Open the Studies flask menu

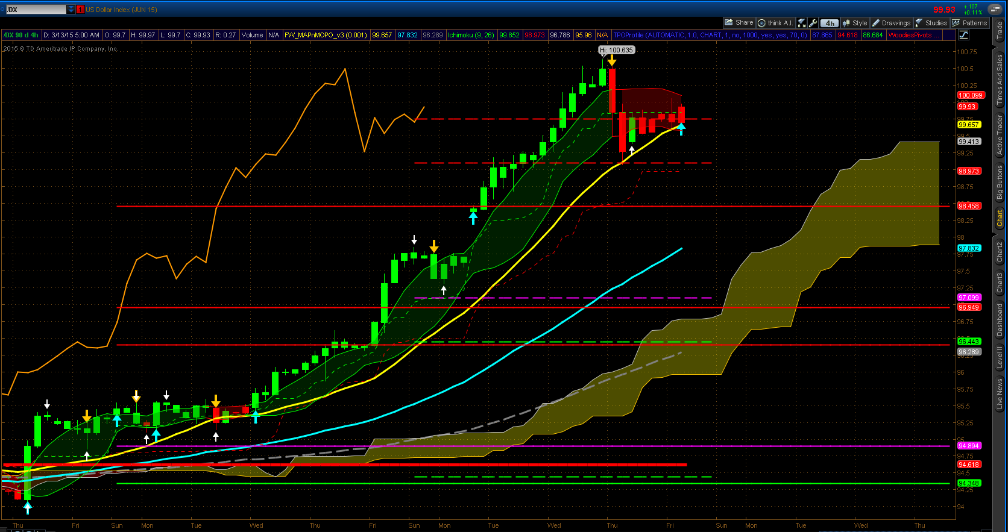click(x=931, y=23)
